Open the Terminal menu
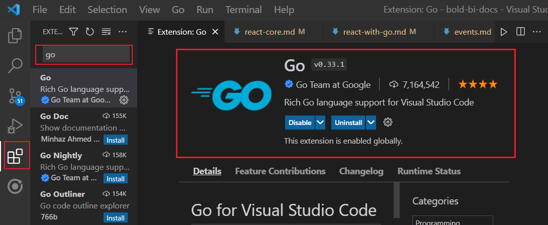Image resolution: width=548 pixels, height=225 pixels. point(244,10)
